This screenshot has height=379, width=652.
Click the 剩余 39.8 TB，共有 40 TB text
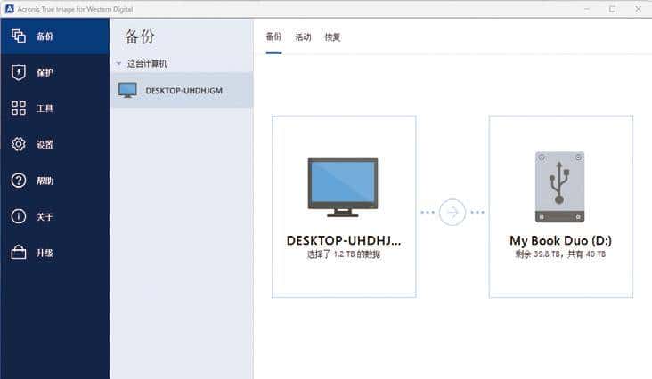pos(560,254)
